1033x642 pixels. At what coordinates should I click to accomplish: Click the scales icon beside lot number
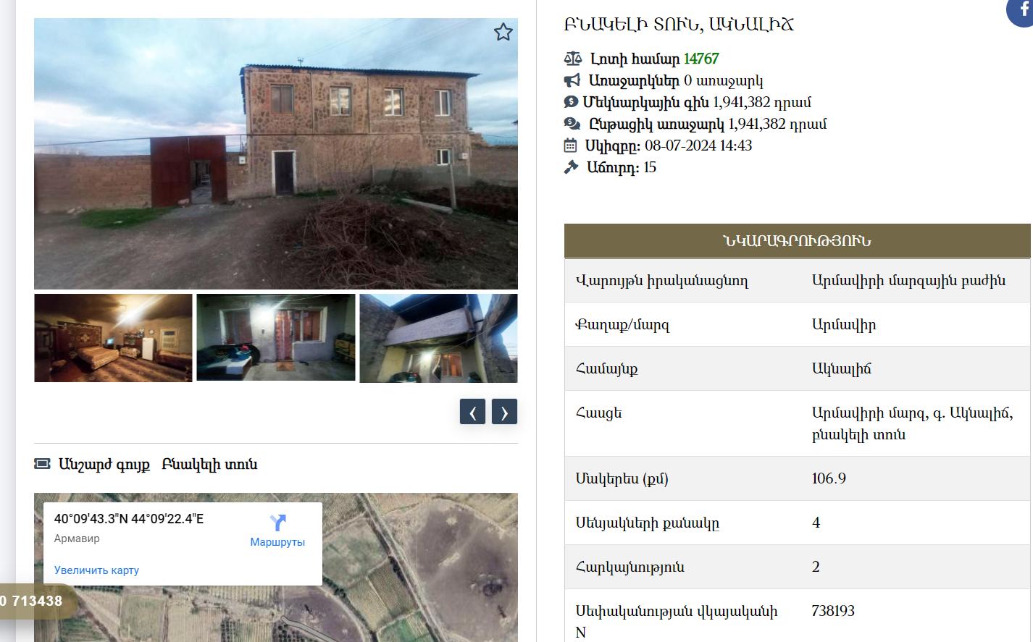572,59
